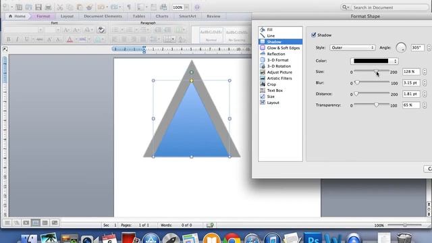The height and width of the screenshot is (243, 432).
Task: Click the Size 128 % input field
Action: [411, 72]
